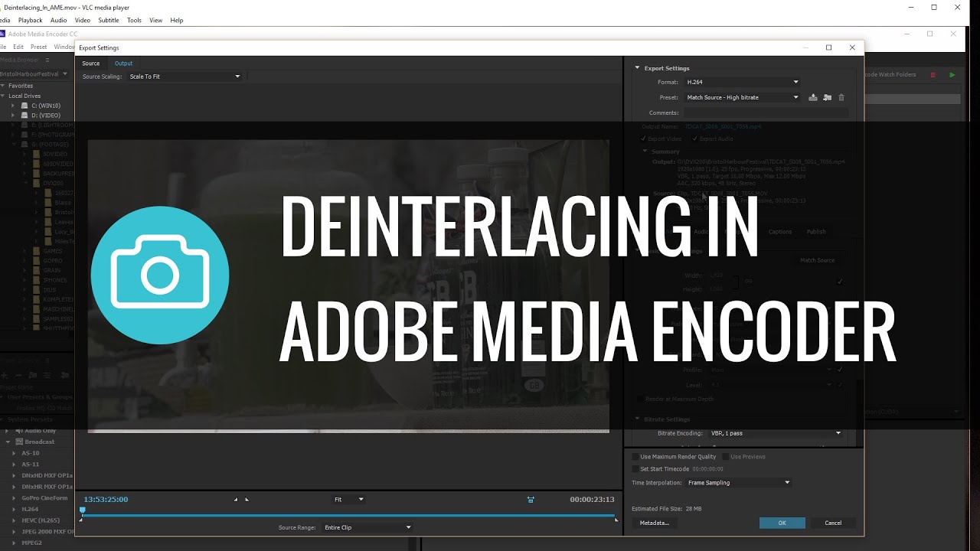Collapse the Broadcast preset group

pos(8,442)
